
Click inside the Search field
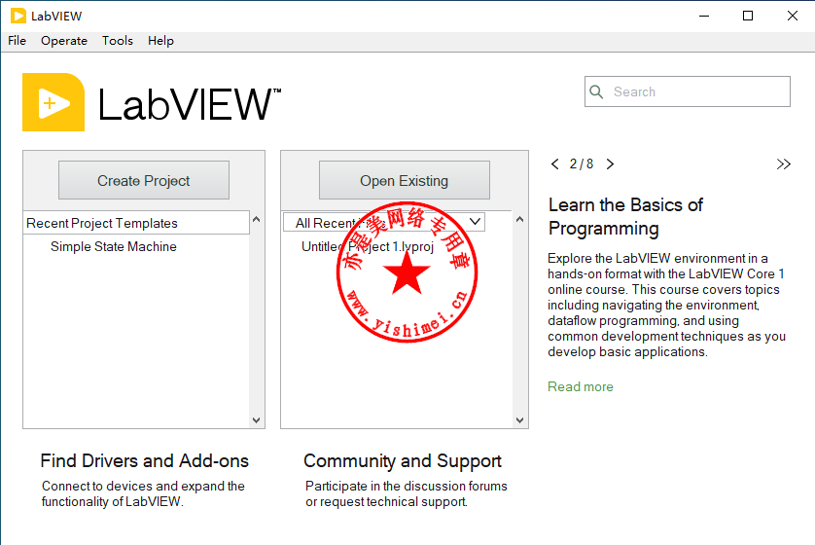pos(688,92)
